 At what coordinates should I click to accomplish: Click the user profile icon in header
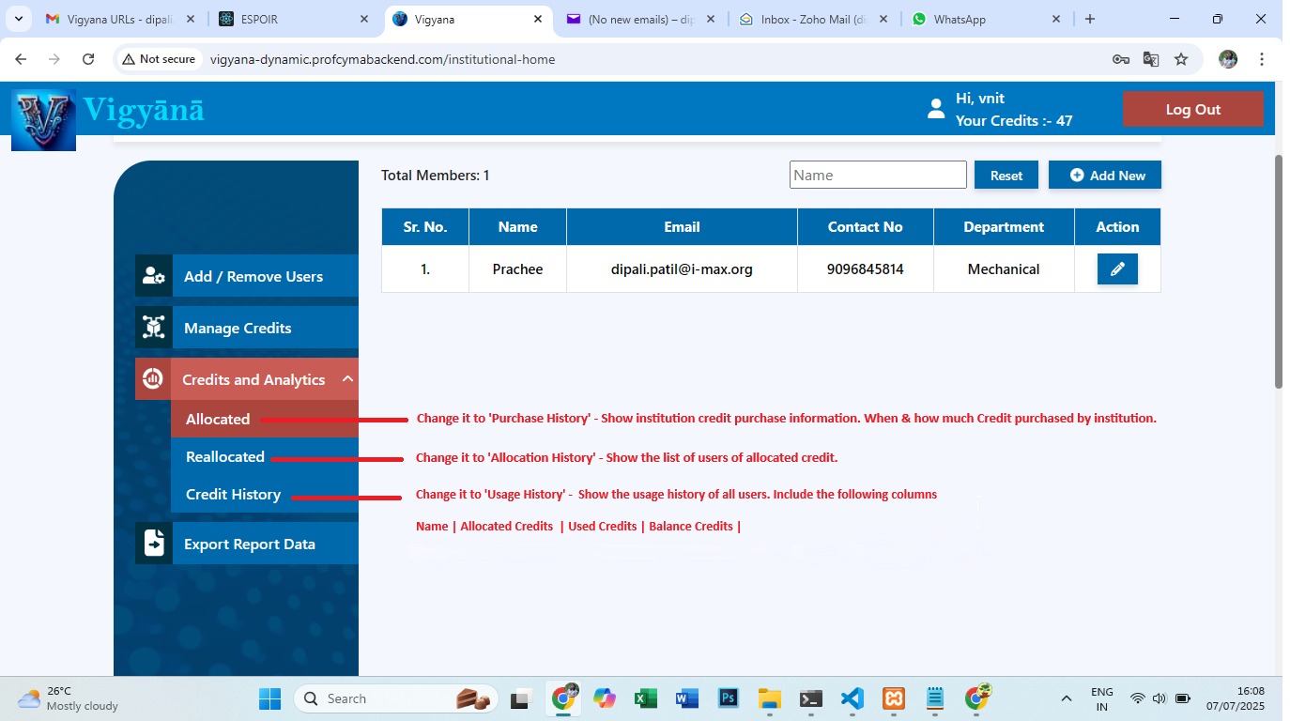pyautogui.click(x=935, y=109)
